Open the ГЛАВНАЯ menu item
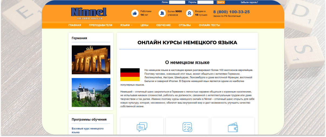 [75, 25]
